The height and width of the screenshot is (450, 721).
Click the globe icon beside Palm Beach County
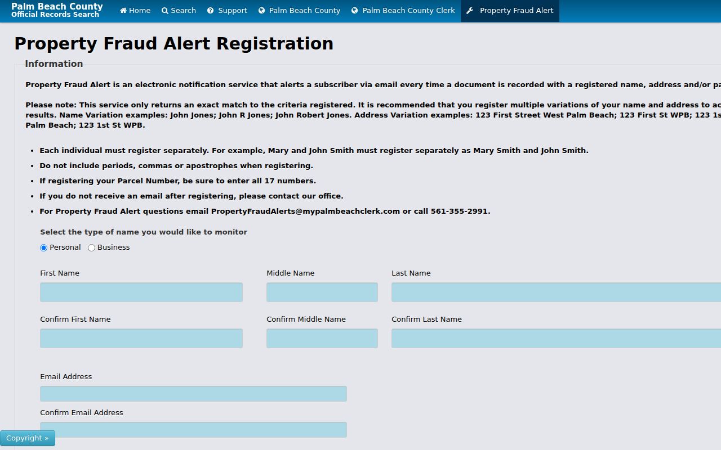click(x=262, y=11)
